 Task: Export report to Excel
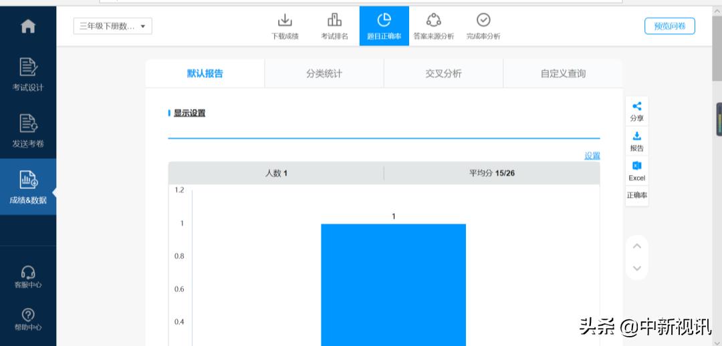point(636,170)
